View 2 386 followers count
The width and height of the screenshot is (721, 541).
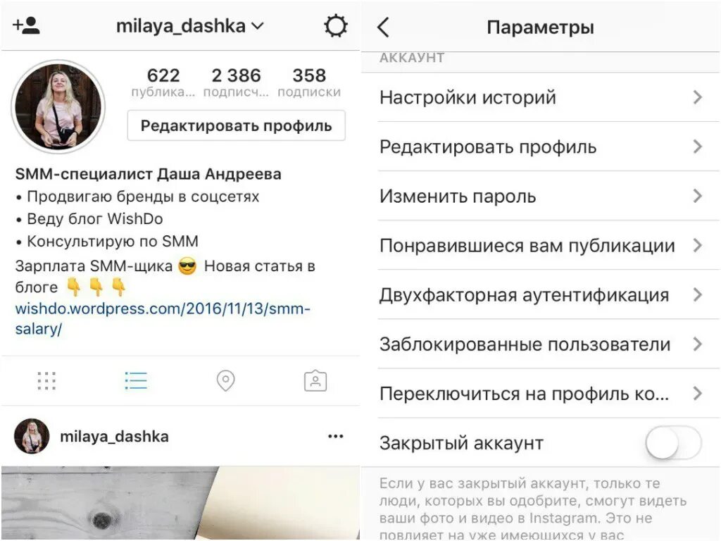pos(236,82)
